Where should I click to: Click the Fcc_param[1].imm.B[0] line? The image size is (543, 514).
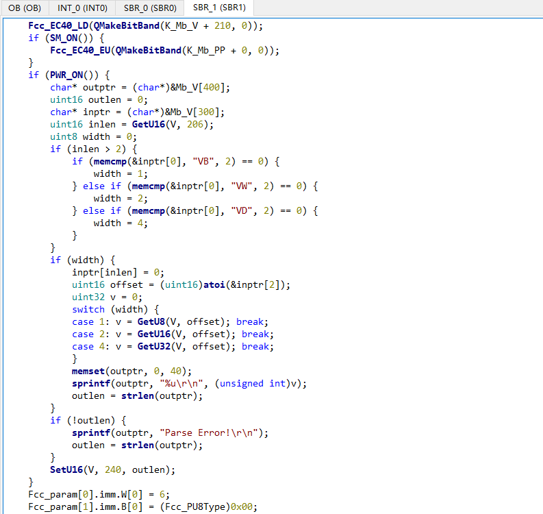coord(142,506)
